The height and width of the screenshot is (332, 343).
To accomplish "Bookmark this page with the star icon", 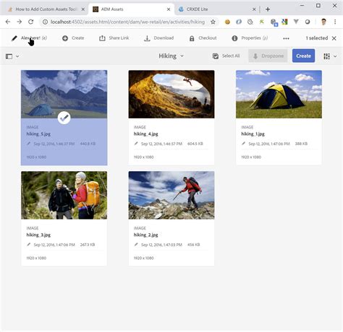I will pos(213,22).
